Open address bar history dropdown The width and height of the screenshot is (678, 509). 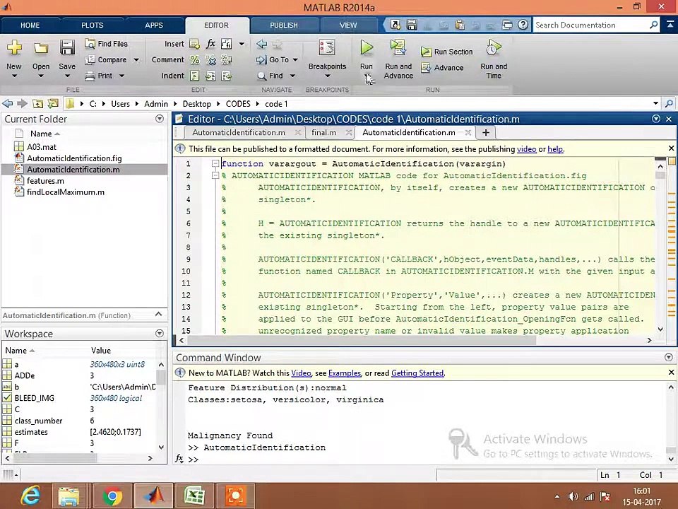(655, 103)
